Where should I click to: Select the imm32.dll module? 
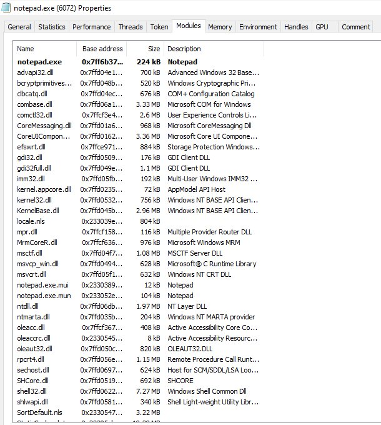[x=139, y=179]
